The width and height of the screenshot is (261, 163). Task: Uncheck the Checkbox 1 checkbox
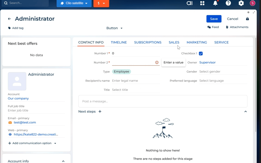[201, 53]
